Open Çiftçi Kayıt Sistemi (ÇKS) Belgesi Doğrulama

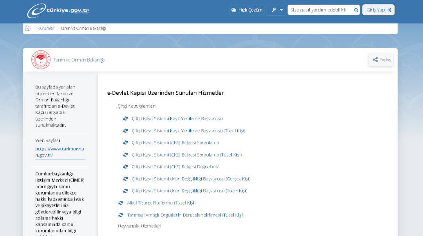click(x=175, y=166)
